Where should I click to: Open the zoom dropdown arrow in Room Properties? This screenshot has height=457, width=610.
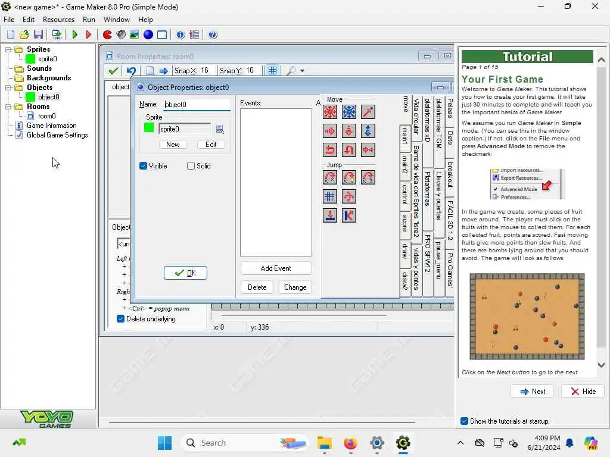pyautogui.click(x=302, y=71)
